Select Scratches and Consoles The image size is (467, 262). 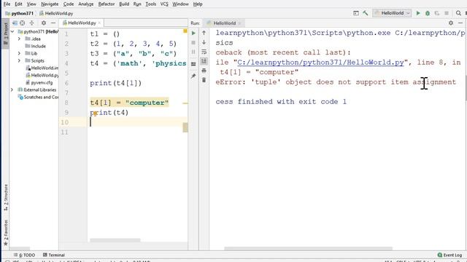[38, 97]
